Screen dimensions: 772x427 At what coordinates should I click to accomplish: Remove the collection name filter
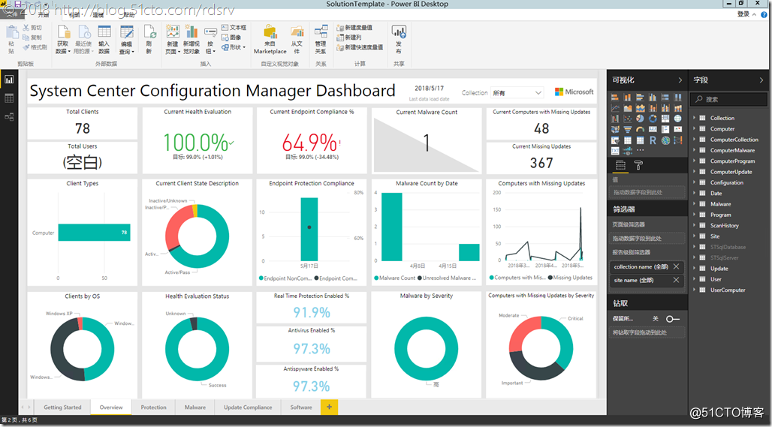[676, 266]
